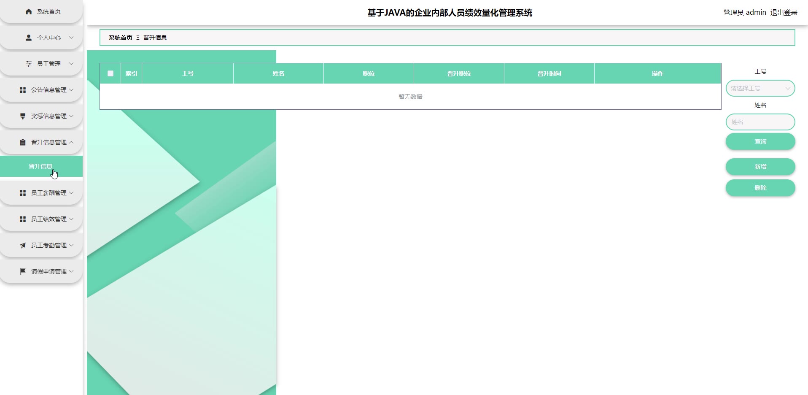Click the 新增 add button

point(760,167)
